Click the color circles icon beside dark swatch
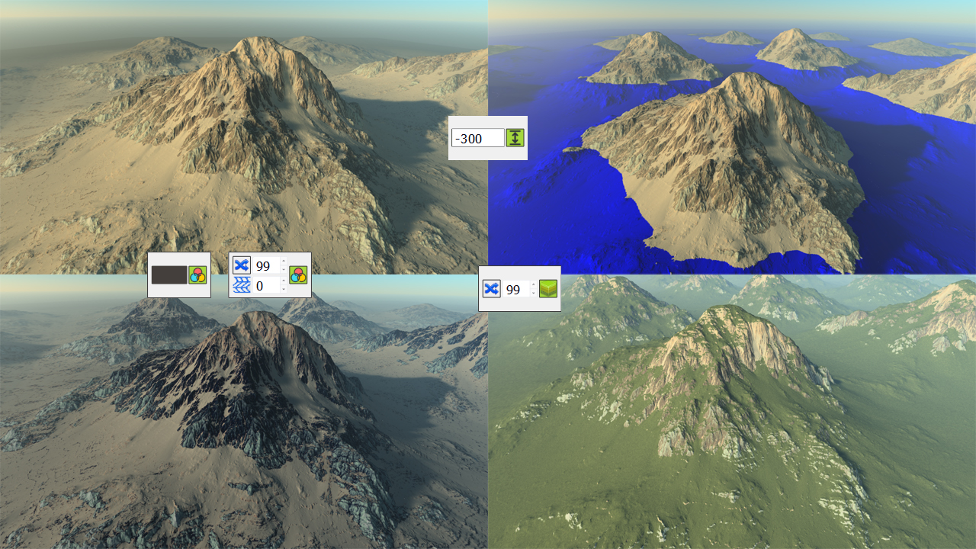The image size is (976, 549). (x=197, y=275)
